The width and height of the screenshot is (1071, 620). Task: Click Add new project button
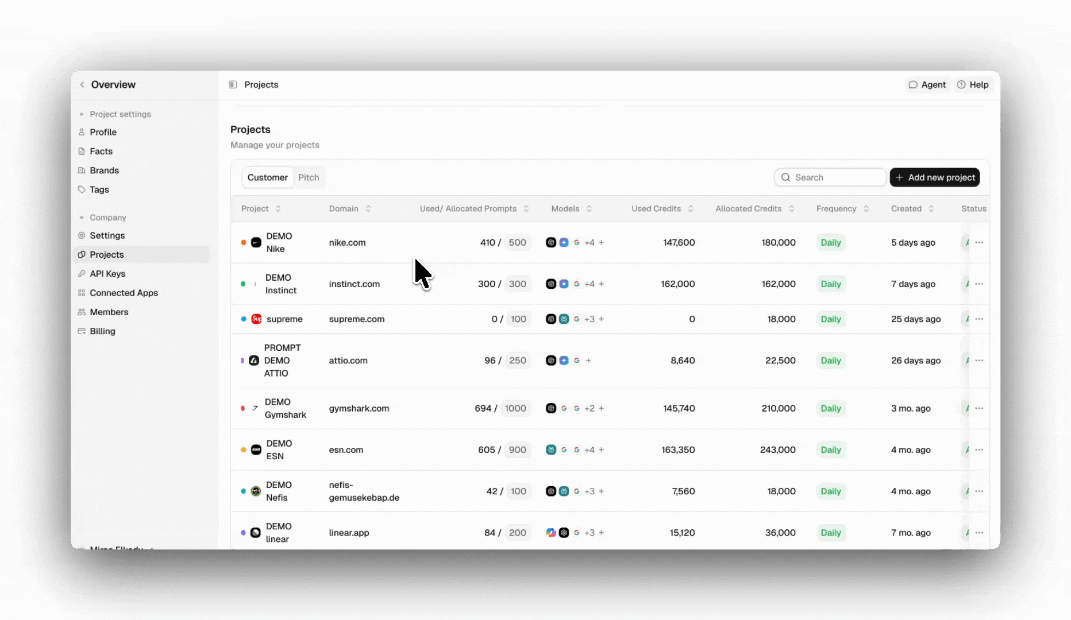(x=935, y=177)
